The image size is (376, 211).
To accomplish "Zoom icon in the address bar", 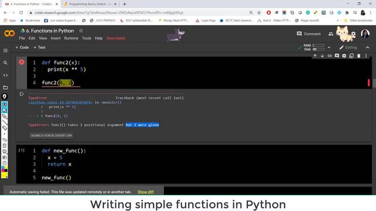I will [251, 13].
